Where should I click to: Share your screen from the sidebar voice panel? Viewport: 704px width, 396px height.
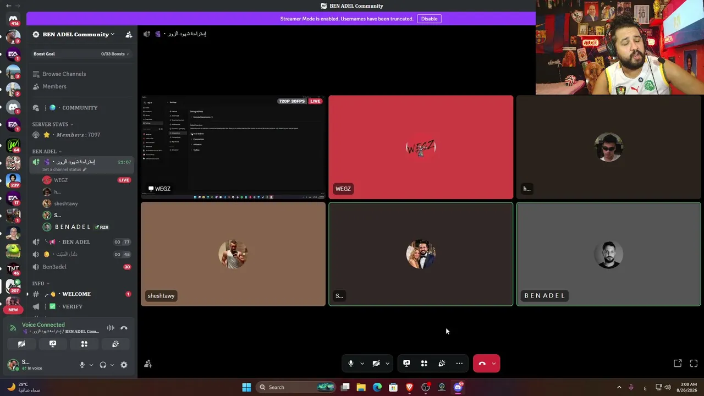click(53, 344)
